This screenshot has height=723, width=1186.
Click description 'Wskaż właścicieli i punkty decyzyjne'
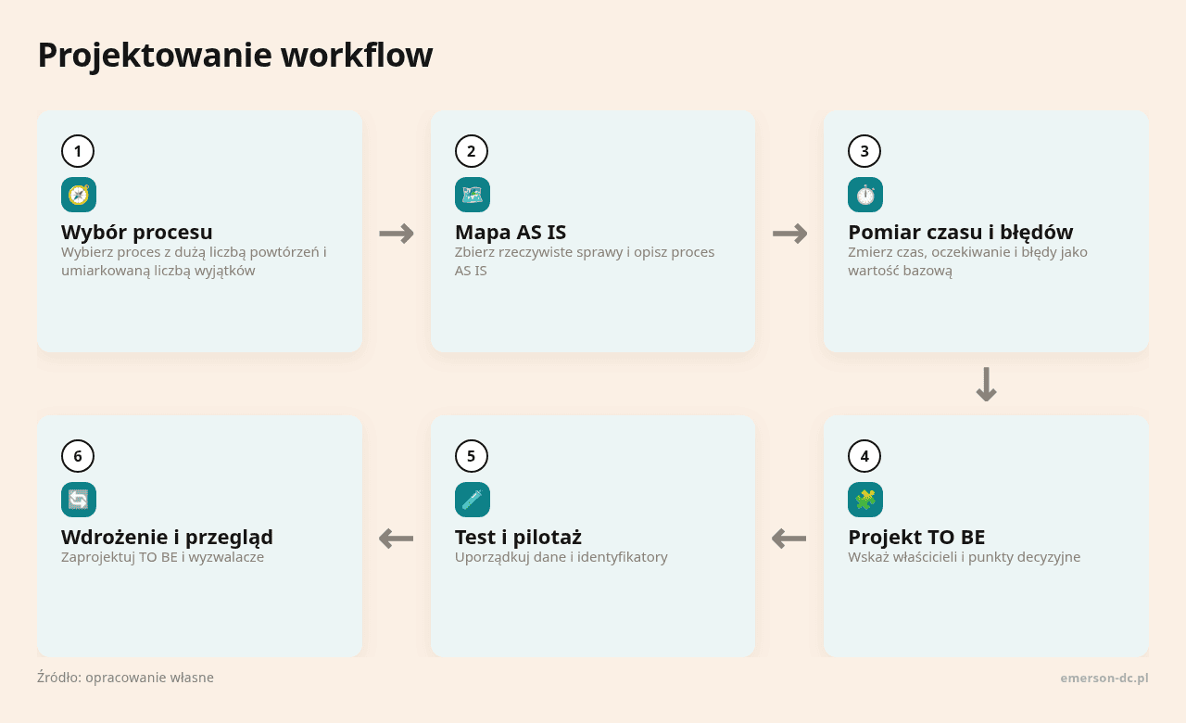964,557
